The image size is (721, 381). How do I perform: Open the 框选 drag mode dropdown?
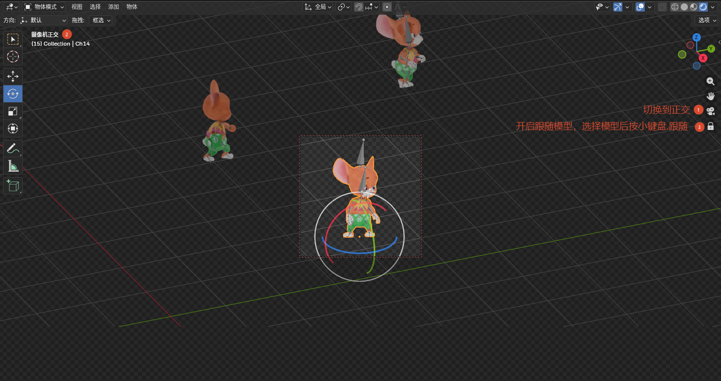tap(101, 20)
